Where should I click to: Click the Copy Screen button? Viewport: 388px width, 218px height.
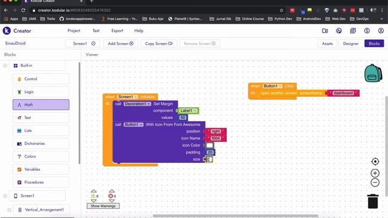(x=159, y=44)
